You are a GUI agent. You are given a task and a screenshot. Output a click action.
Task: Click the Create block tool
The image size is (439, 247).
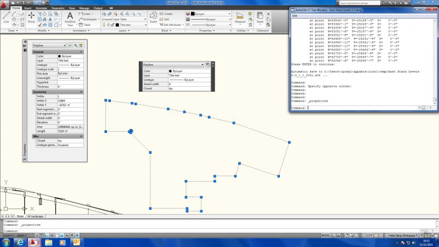(x=166, y=14)
